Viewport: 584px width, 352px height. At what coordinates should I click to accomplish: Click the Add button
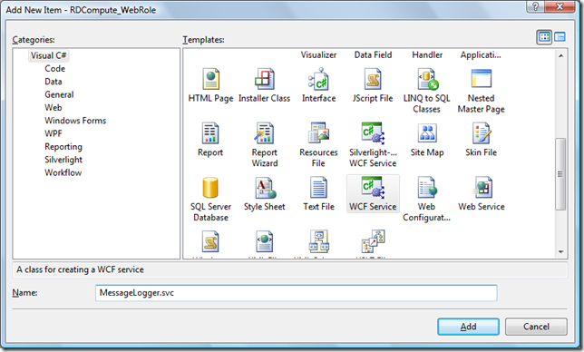(x=468, y=327)
